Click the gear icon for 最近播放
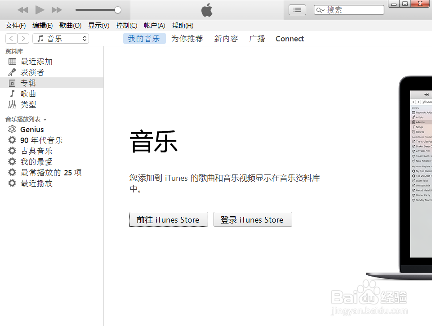This screenshot has width=432, height=326. tap(12, 183)
